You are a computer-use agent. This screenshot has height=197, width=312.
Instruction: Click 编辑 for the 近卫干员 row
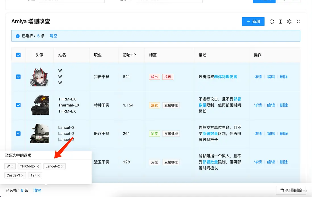[271, 162]
